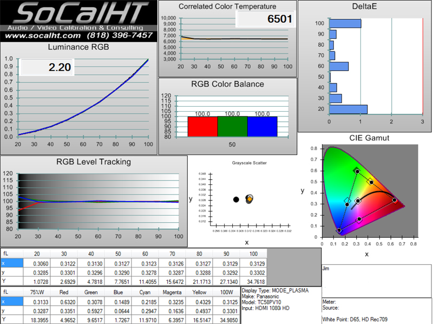This screenshot has height=324, width=433.
Task: Click the RGB Level Tracking chart title
Action: [x=94, y=161]
